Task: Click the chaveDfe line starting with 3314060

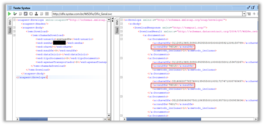Action: [x=205, y=81]
